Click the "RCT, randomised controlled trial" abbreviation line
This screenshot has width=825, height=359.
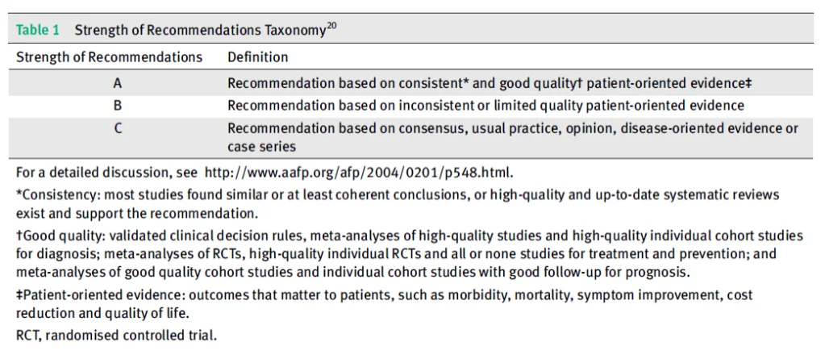(116, 335)
